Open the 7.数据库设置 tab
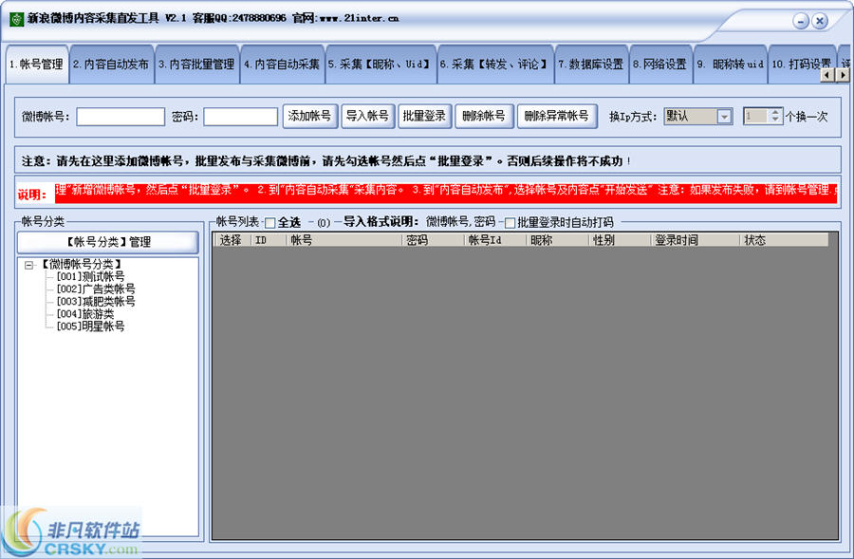Viewport: 854px width, 559px height. coord(590,65)
